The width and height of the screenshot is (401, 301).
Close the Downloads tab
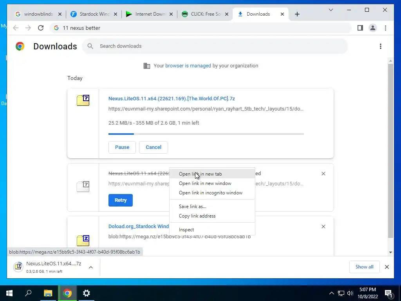click(282, 15)
